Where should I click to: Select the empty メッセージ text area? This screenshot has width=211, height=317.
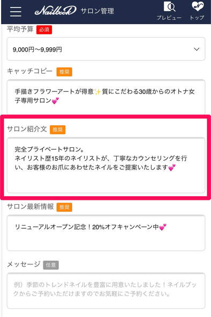pos(106,291)
